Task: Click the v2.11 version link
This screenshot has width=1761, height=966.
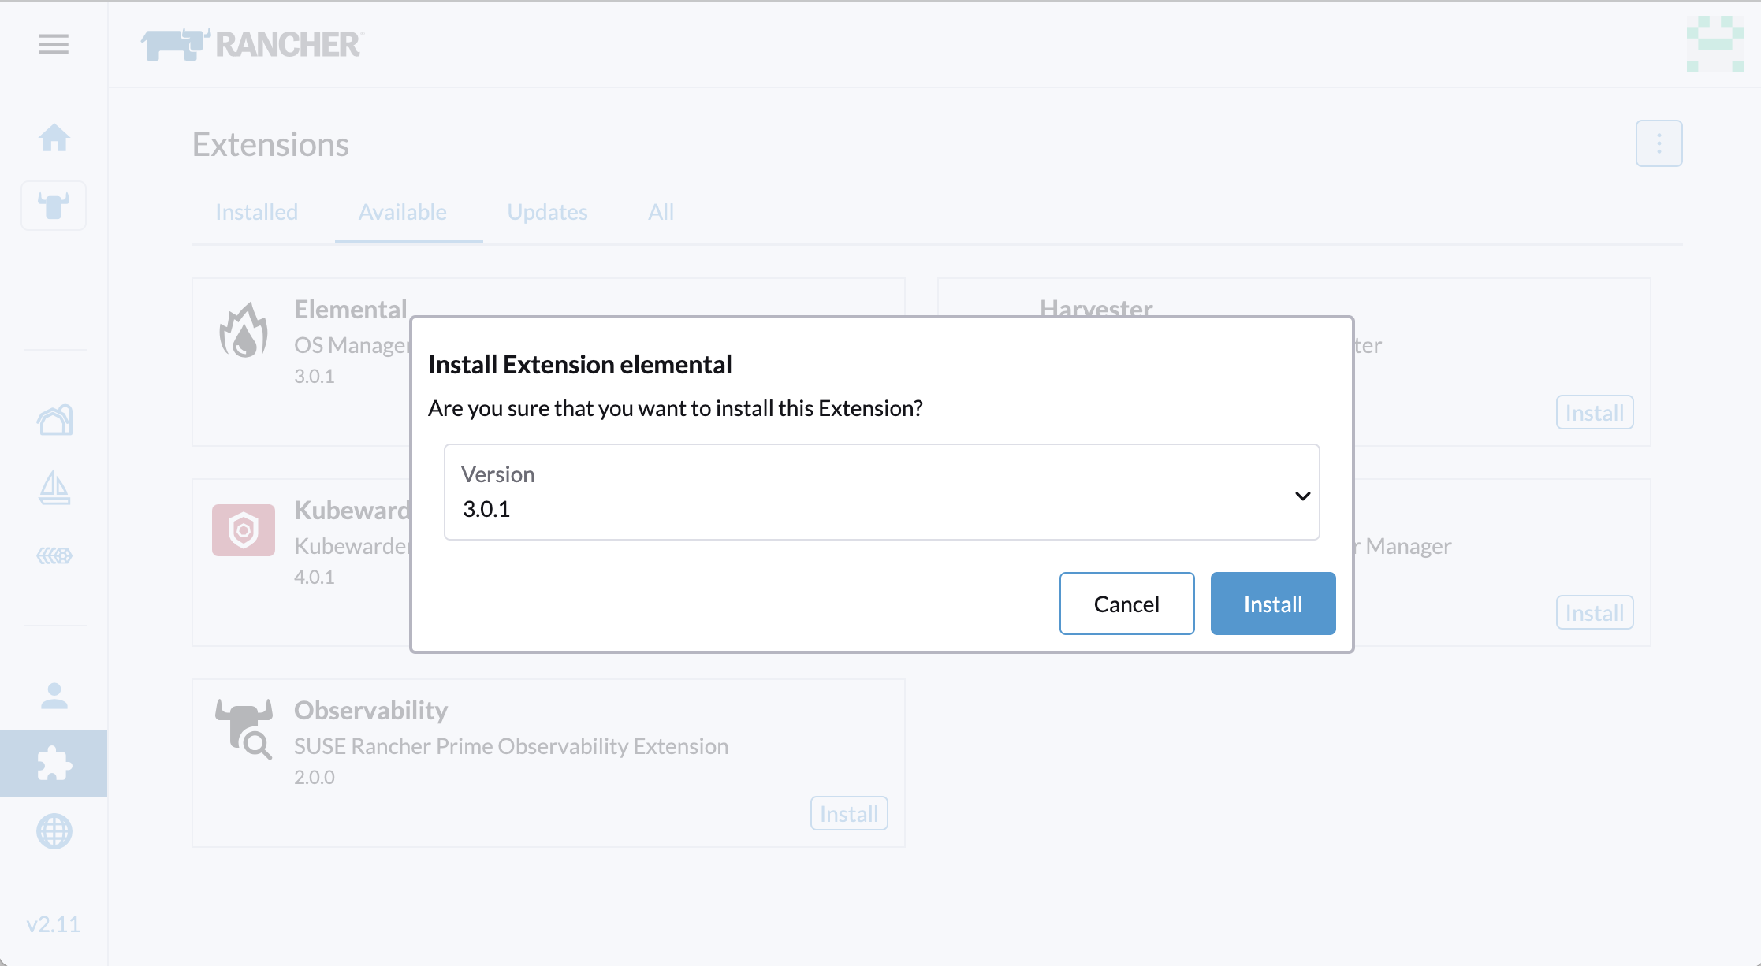Action: (54, 924)
